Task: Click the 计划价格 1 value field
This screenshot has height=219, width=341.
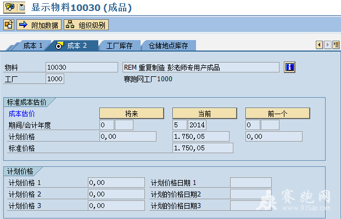Action: click(x=116, y=182)
